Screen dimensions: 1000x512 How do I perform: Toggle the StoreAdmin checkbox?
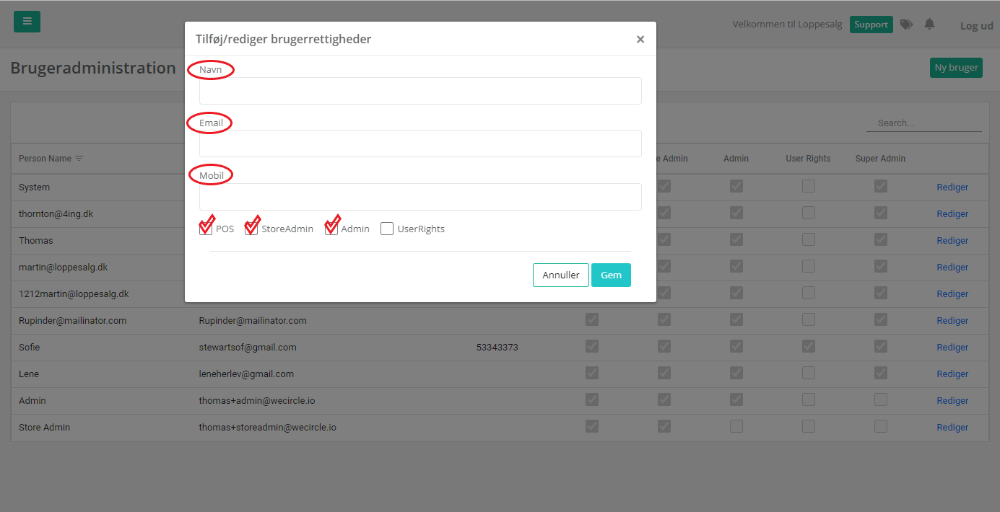click(251, 229)
